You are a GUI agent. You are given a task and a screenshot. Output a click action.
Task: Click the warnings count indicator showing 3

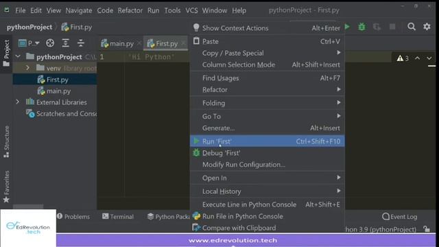click(x=403, y=58)
